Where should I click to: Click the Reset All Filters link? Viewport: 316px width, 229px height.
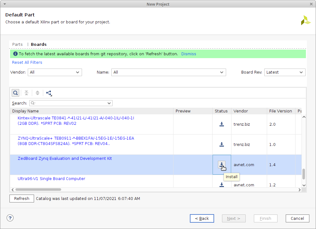[x=27, y=63]
